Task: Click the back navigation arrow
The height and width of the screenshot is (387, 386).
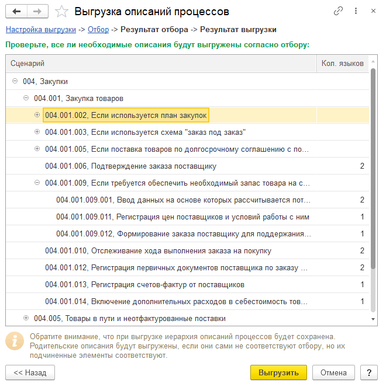Action: (16, 11)
